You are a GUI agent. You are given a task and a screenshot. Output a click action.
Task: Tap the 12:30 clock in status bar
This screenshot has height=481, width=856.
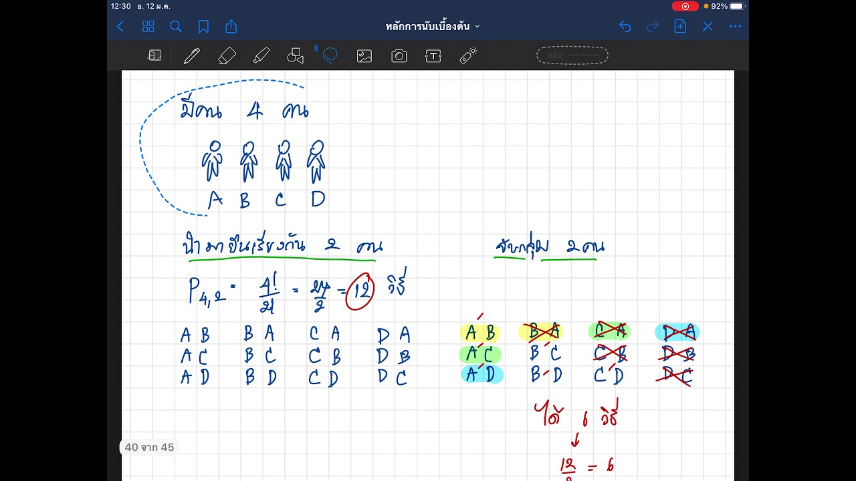[121, 6]
